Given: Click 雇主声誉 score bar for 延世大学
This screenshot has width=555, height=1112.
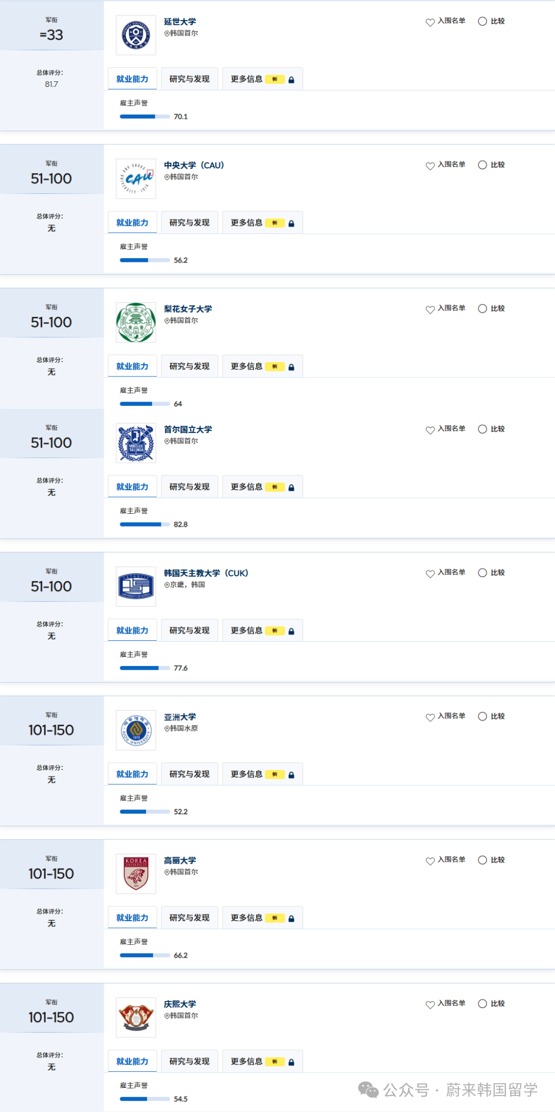Looking at the screenshot, I should (145, 117).
